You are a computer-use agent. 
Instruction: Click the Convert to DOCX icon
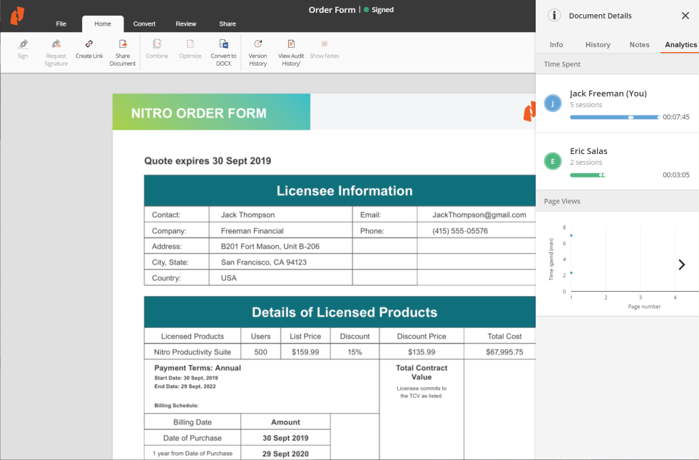[223, 45]
